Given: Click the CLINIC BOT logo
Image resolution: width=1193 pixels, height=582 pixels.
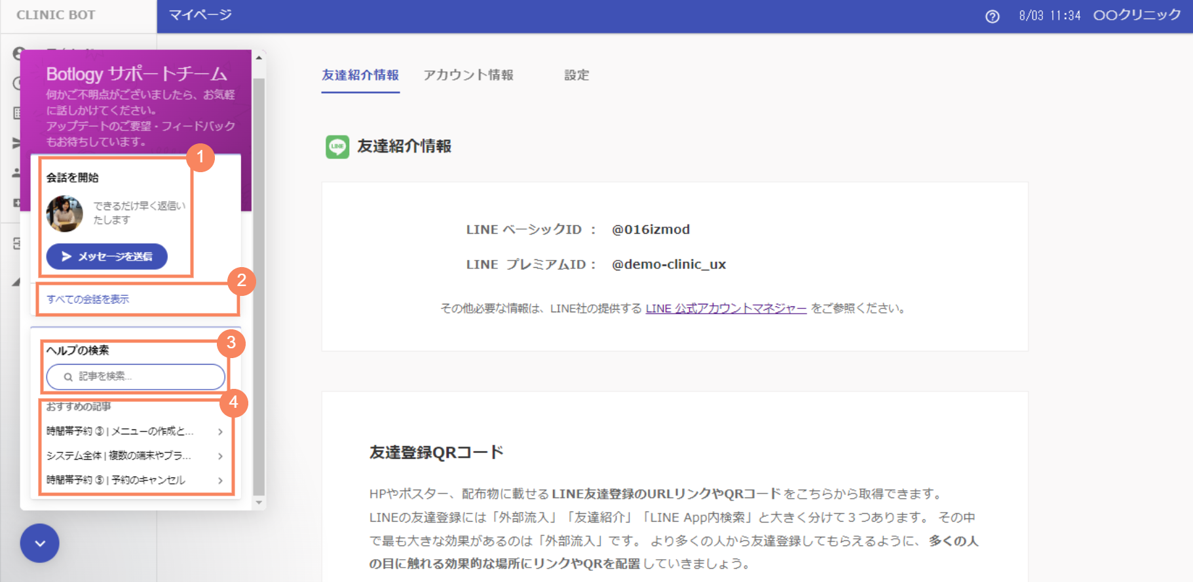Looking at the screenshot, I should point(56,15).
